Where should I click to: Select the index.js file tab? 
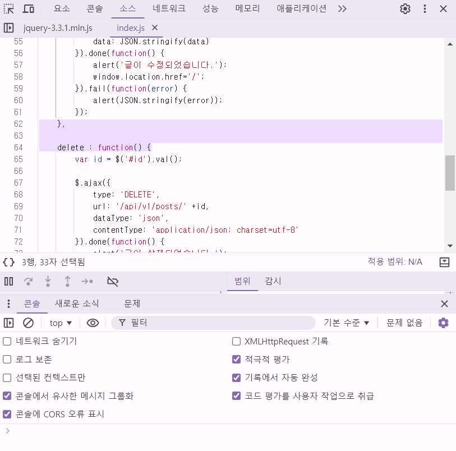131,28
